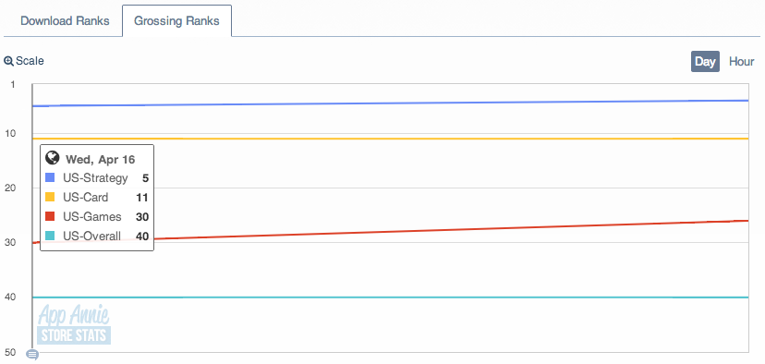
Task: Toggle the Day view
Action: point(705,62)
